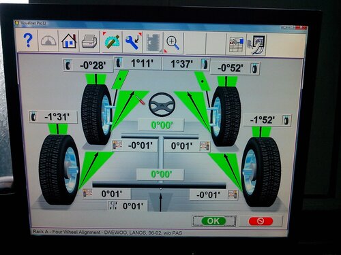The width and height of the screenshot is (341, 255).
Task: Select front right toe value 0°01'
Action: coord(181,146)
